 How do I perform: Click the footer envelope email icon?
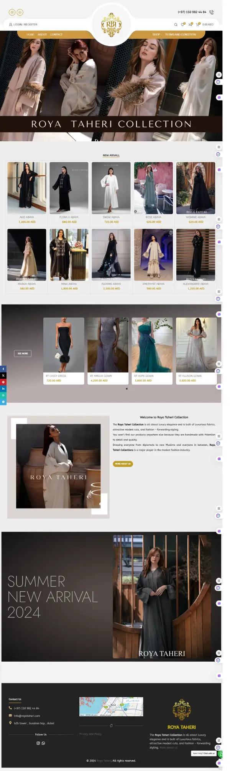click(10, 716)
